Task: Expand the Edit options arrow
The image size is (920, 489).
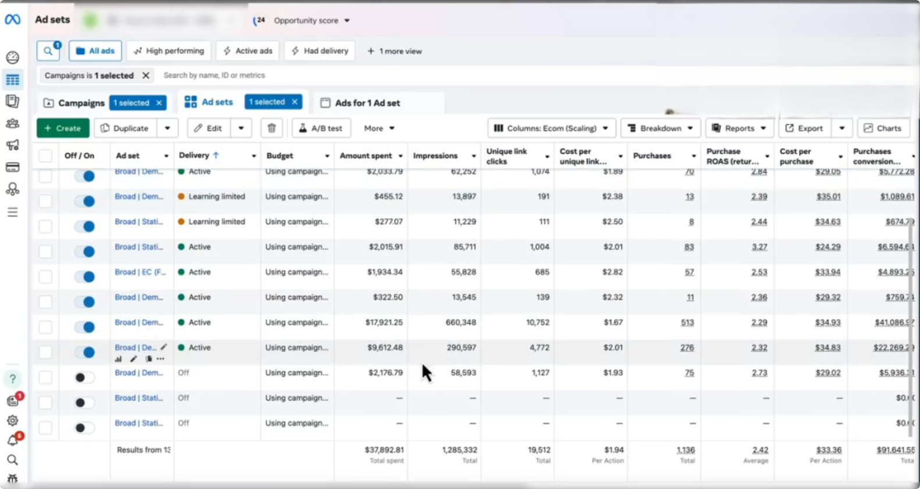Action: (x=241, y=128)
